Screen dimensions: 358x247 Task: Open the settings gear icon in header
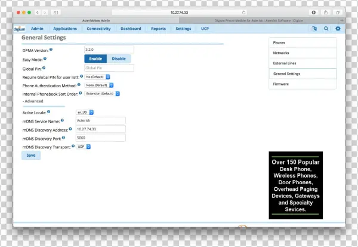(338, 29)
